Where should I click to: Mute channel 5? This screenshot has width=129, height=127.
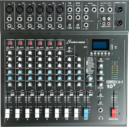(x=52, y=95)
